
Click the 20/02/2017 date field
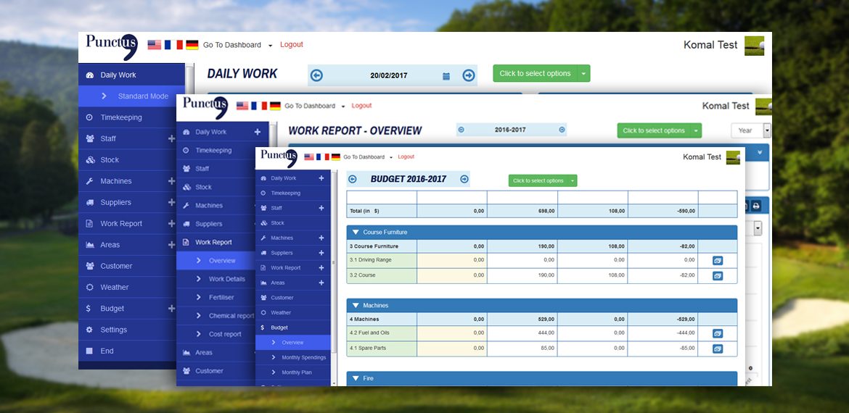(x=388, y=75)
